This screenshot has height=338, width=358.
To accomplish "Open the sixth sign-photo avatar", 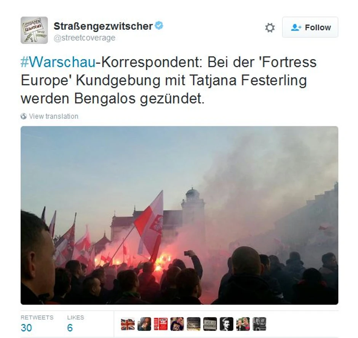I will click(210, 324).
